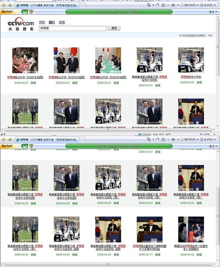Click the CCTV.com logo
Screen dimensions: 220x267
click(21, 24)
